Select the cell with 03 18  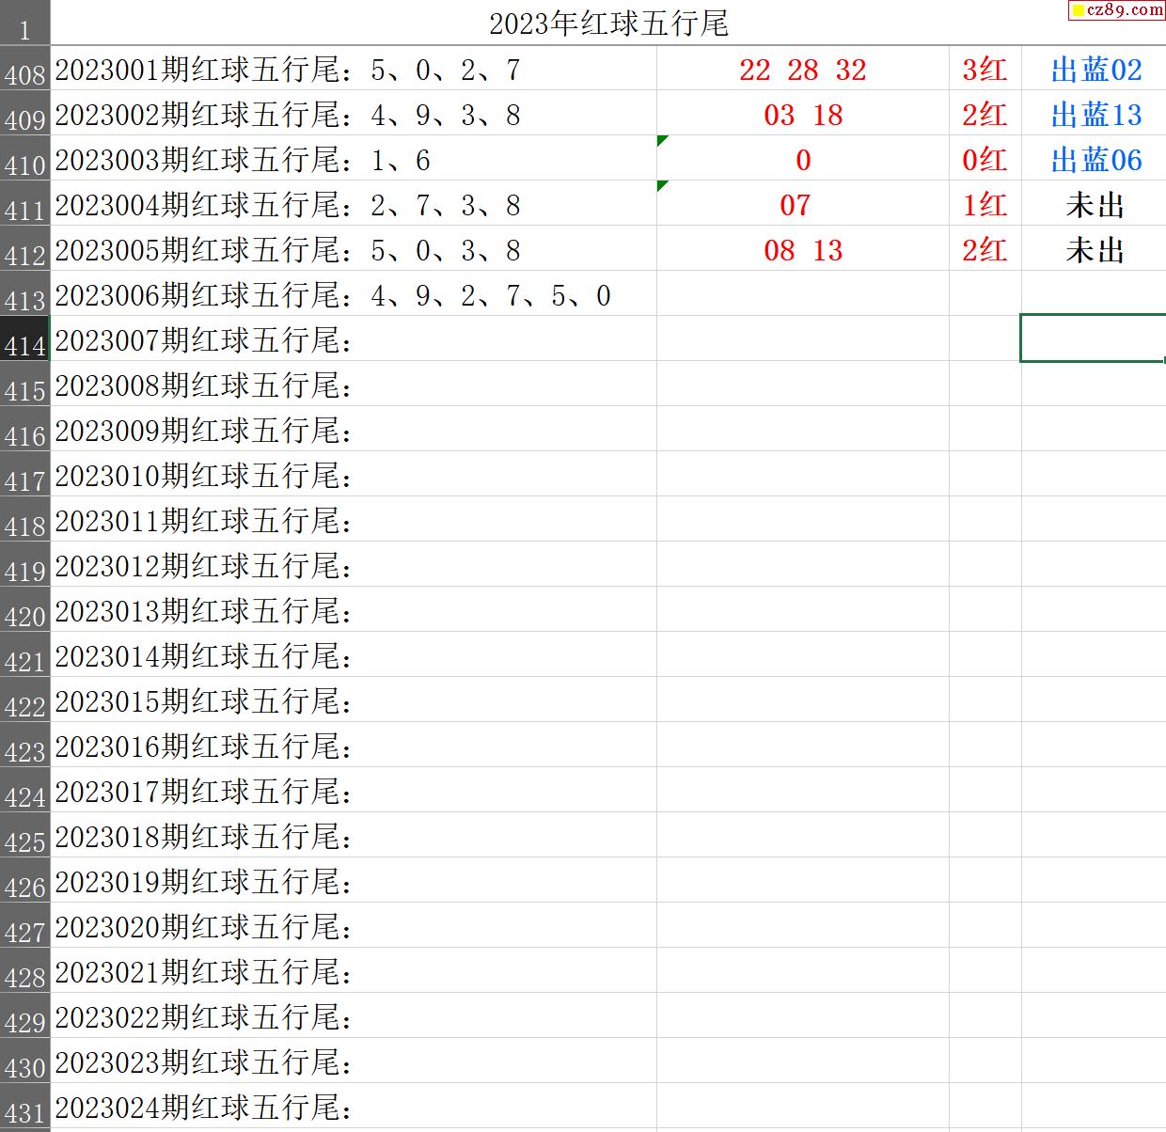point(802,115)
